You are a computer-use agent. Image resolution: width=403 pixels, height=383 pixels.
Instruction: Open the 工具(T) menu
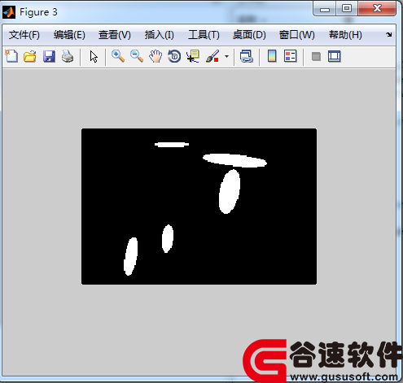pyautogui.click(x=204, y=35)
